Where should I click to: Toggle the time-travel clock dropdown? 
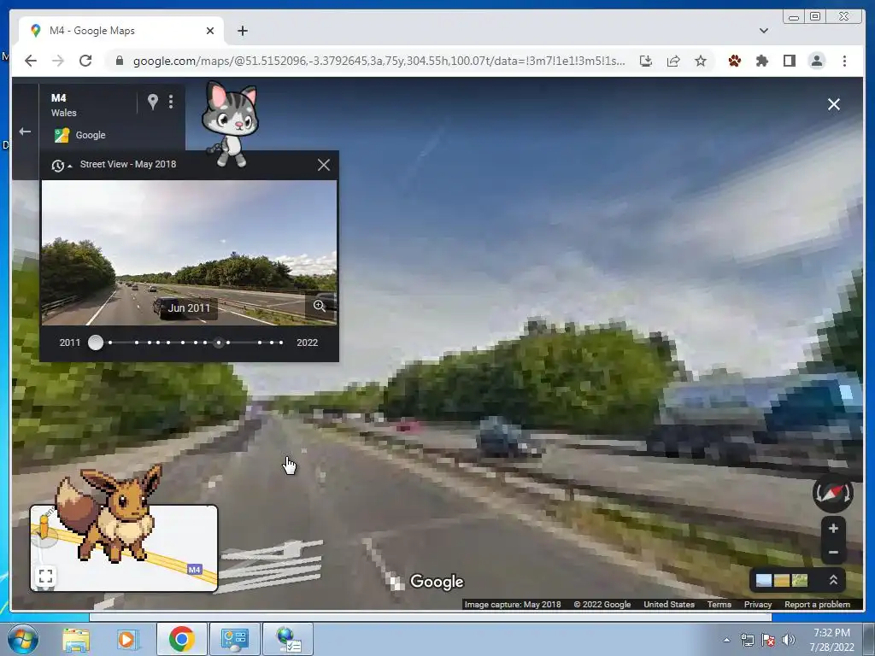pyautogui.click(x=62, y=165)
